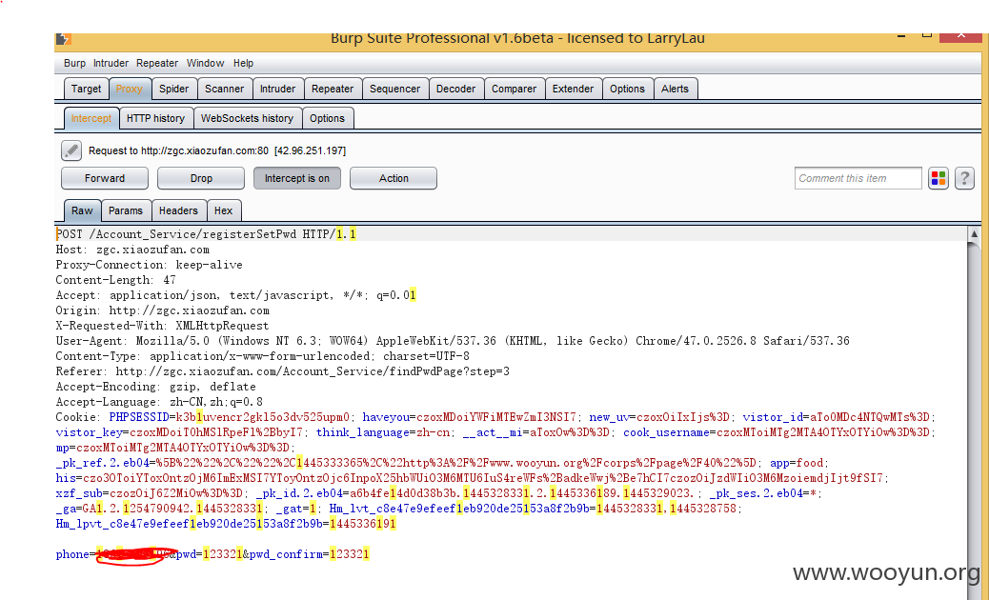This screenshot has width=989, height=600.
Task: Open the Window menu
Action: [x=205, y=63]
